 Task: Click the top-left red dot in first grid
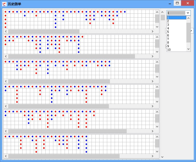pyautogui.click(x=5, y=12)
